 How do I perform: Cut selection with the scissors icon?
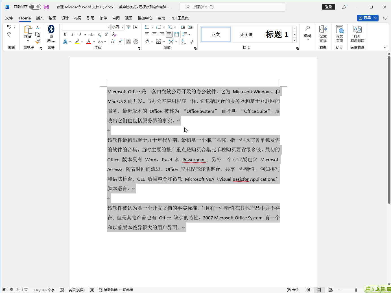tap(38, 27)
